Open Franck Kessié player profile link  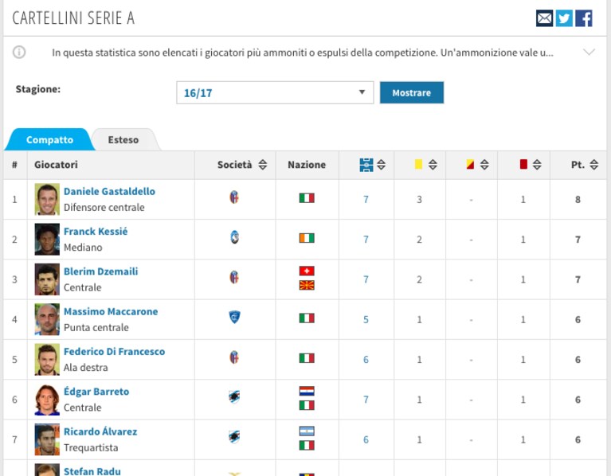click(x=96, y=231)
